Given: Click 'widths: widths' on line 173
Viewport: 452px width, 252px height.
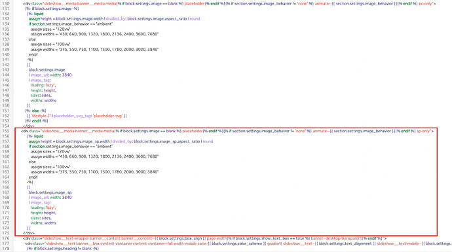Looking at the screenshot, I should 43,223.
